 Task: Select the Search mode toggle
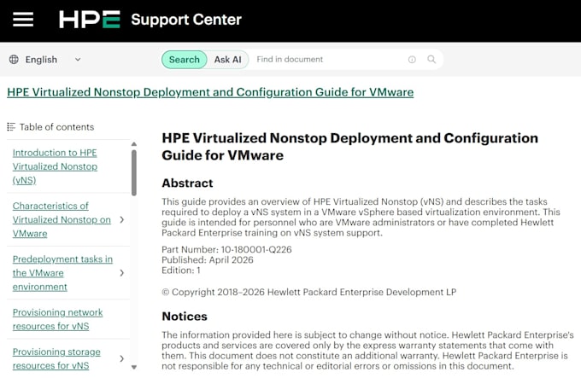tap(185, 60)
